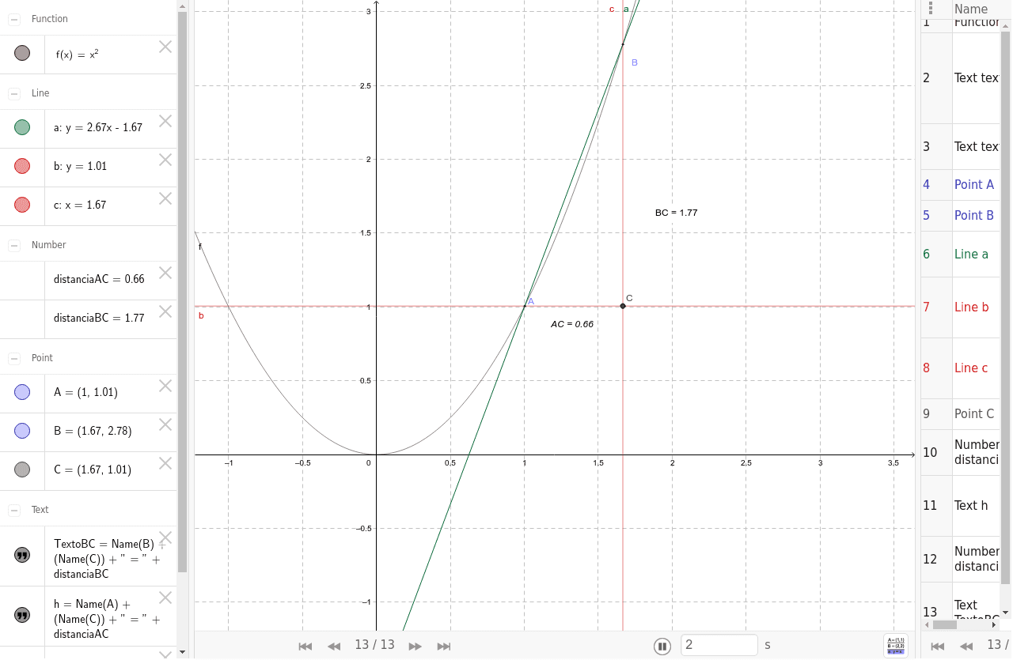The width and height of the screenshot is (1013, 660).
Task: Collapse the Point category
Action: click(14, 358)
